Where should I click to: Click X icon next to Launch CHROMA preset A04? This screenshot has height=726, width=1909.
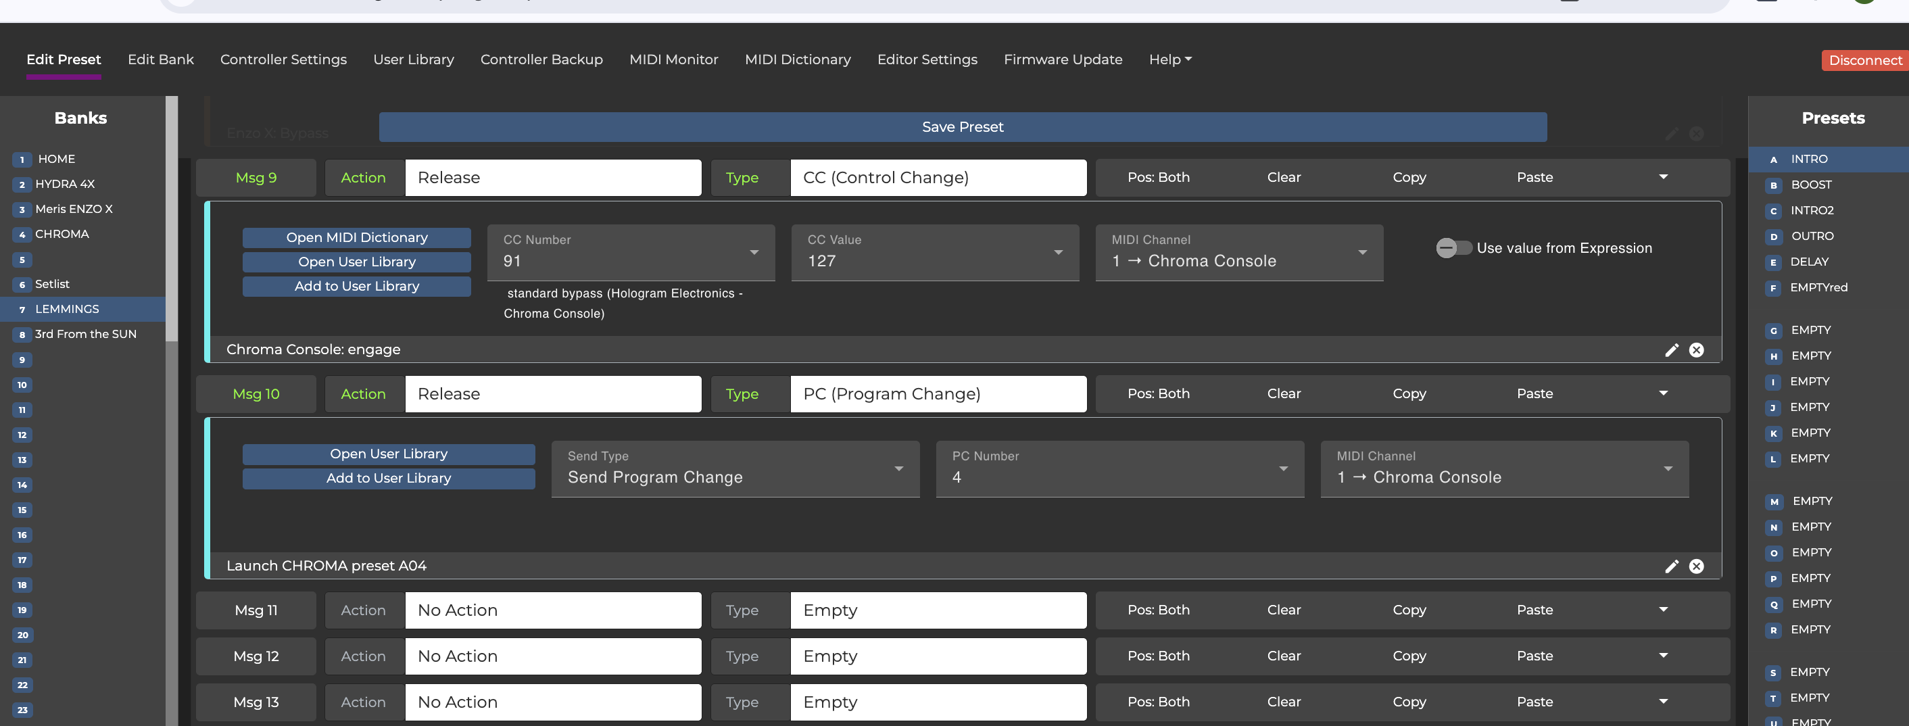tap(1696, 566)
